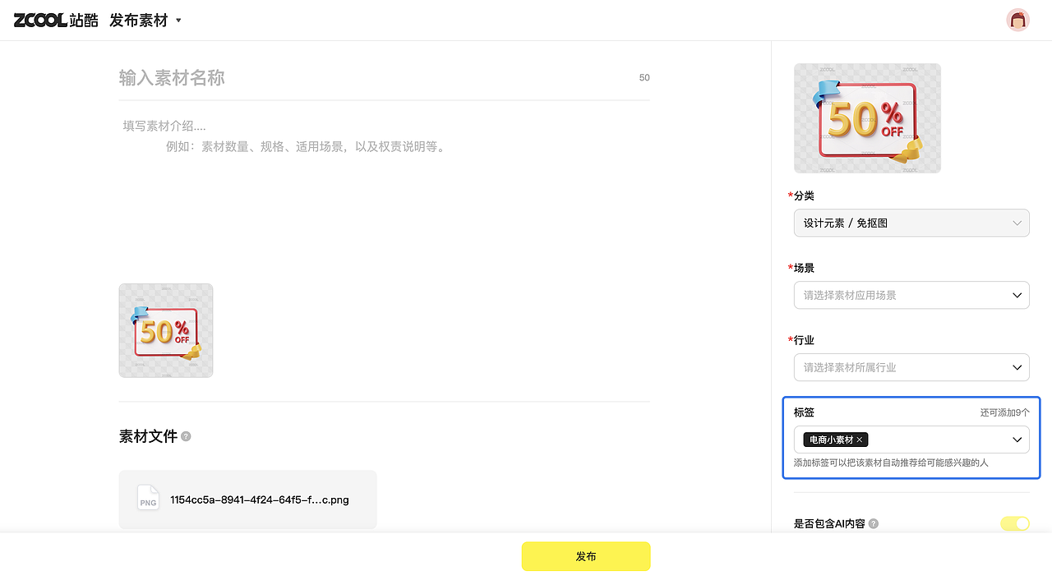The height and width of the screenshot is (580, 1052).
Task: Open the cover preview image in sidebar
Action: pos(867,118)
